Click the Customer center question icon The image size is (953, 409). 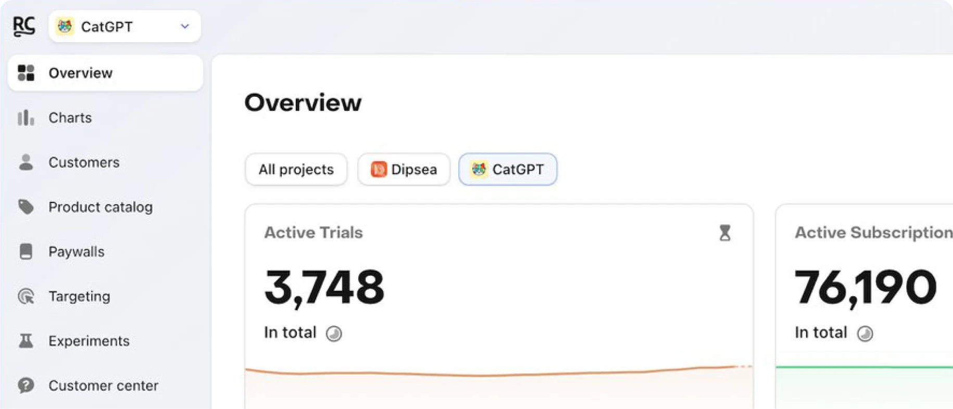click(26, 386)
